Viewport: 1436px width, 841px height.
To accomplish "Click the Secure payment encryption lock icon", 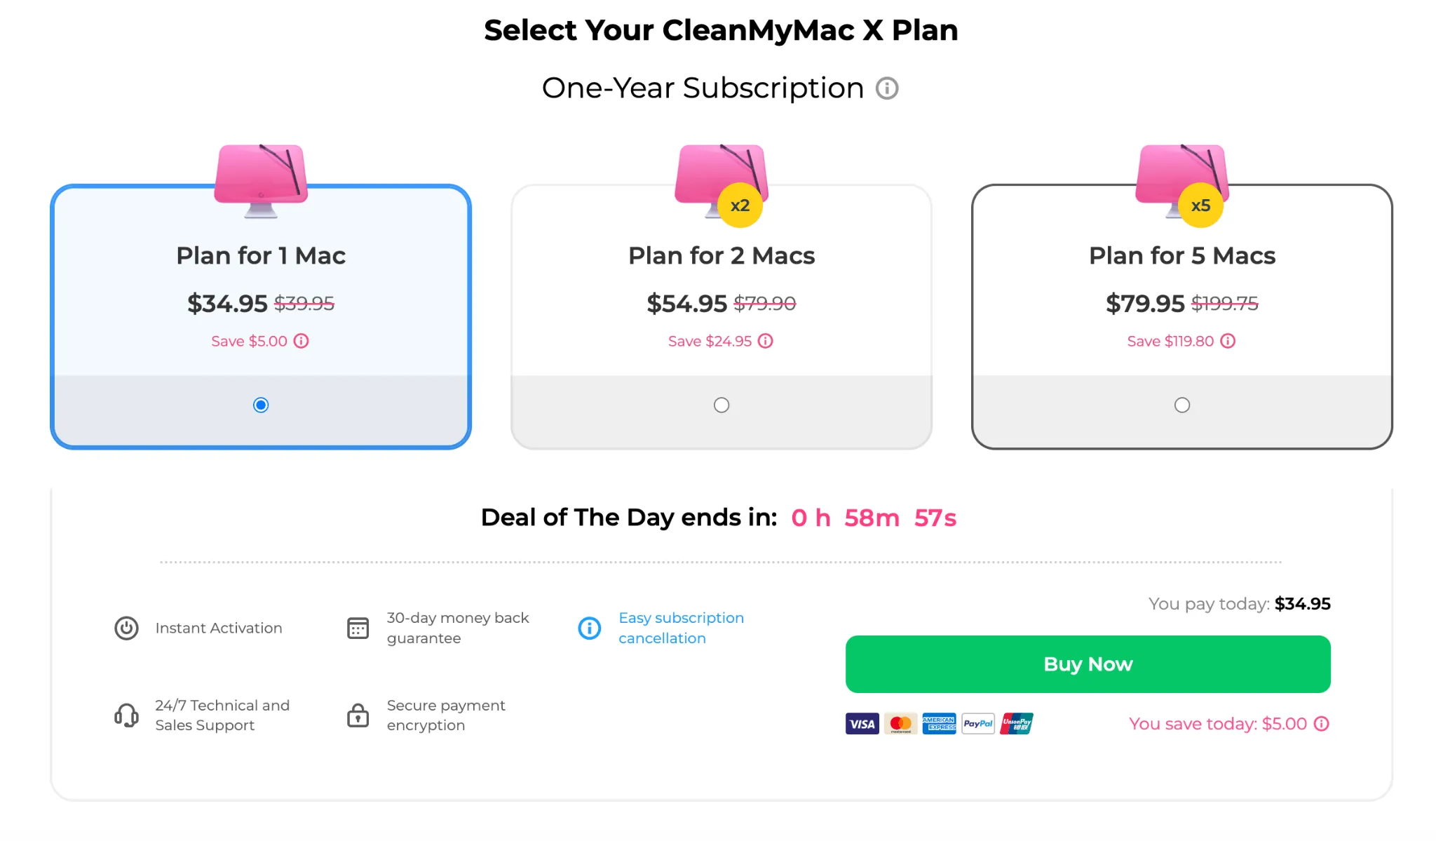I will pos(358,715).
